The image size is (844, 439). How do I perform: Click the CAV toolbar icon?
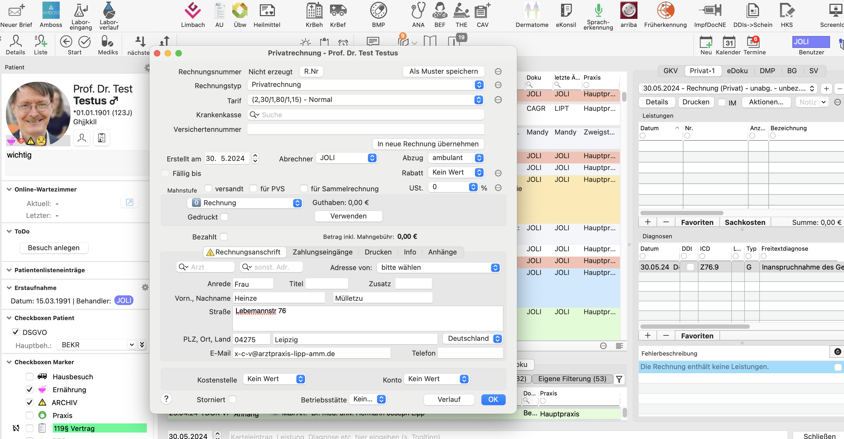483,15
